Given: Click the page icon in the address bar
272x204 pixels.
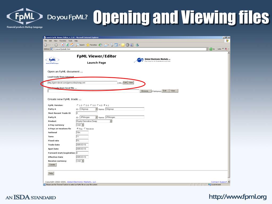Looking at the screenshot, I should pyautogui.click(x=52, y=49).
